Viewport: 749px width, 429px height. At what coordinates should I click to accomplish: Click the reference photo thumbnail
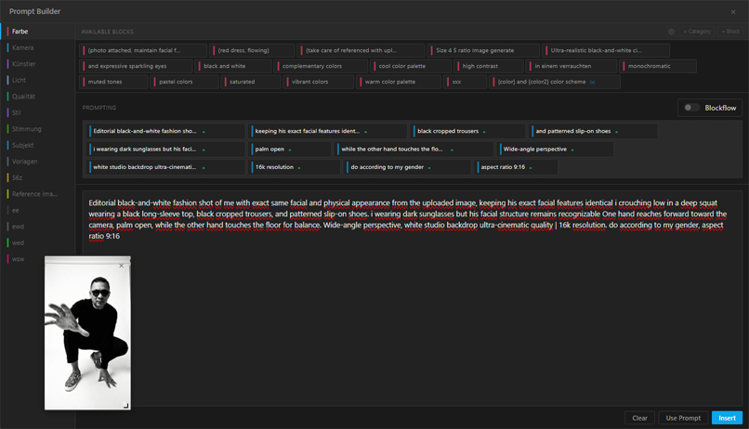click(x=87, y=334)
